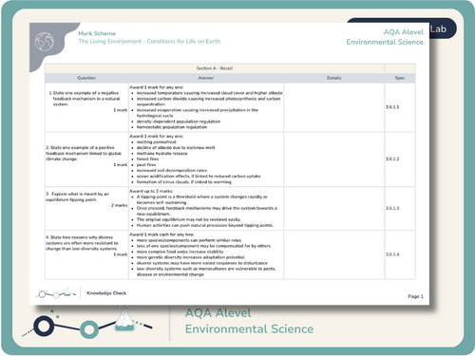Select the Question column header
475x356 pixels.
(x=86, y=78)
